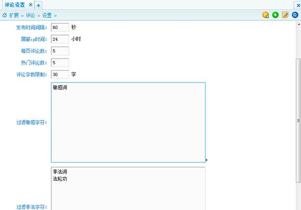Focus the 每页评论数 input field
The image size is (301, 210).
(60, 51)
